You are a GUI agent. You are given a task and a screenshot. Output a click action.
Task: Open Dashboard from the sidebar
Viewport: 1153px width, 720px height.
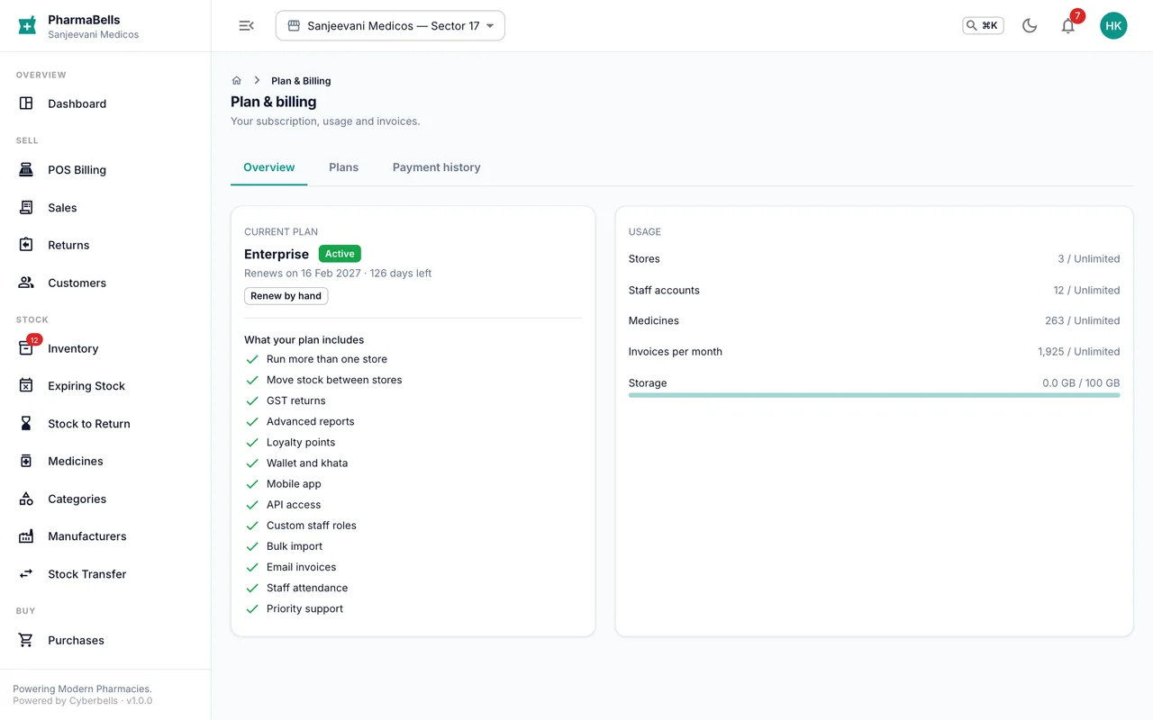(105, 103)
